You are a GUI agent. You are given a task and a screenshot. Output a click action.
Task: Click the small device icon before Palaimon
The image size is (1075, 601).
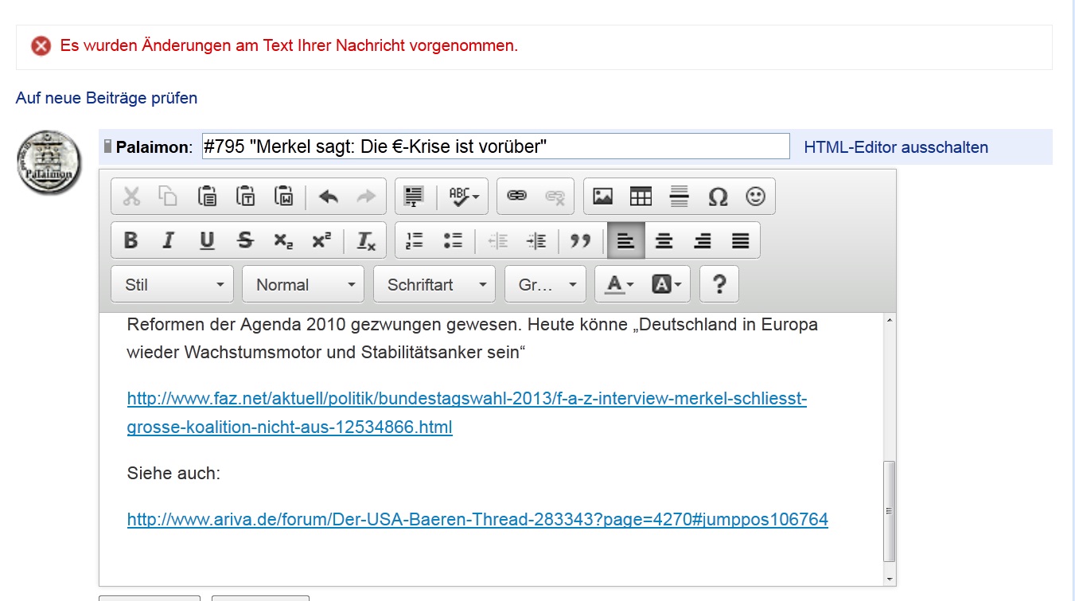point(108,146)
